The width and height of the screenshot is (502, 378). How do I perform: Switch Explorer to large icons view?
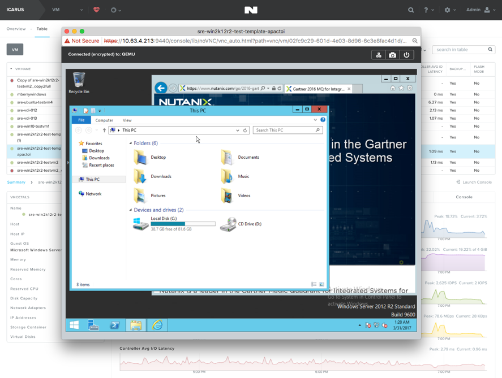(322, 284)
